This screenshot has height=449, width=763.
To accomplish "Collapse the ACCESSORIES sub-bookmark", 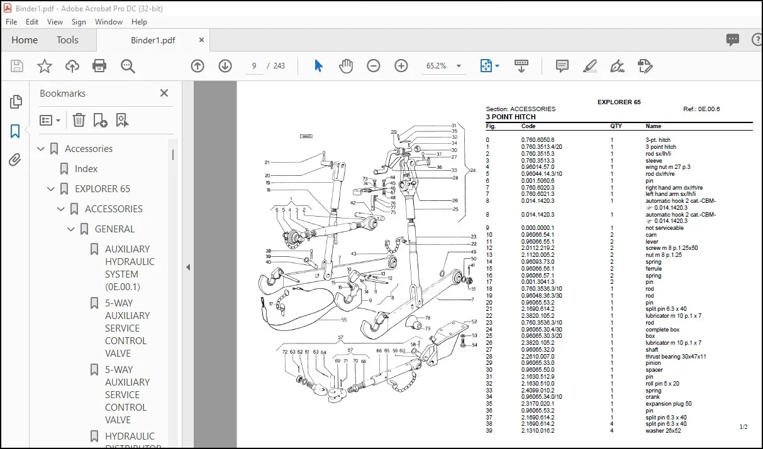I will (x=62, y=209).
